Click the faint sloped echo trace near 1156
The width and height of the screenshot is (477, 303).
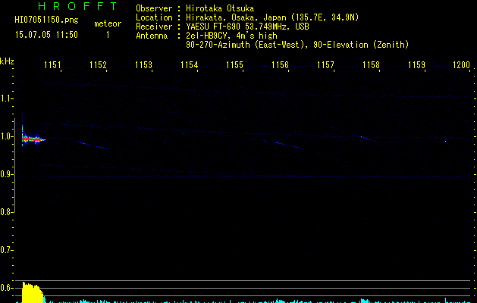click(283, 144)
